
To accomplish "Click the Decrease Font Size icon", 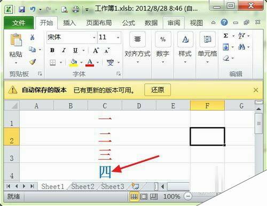I will pos(107,51).
